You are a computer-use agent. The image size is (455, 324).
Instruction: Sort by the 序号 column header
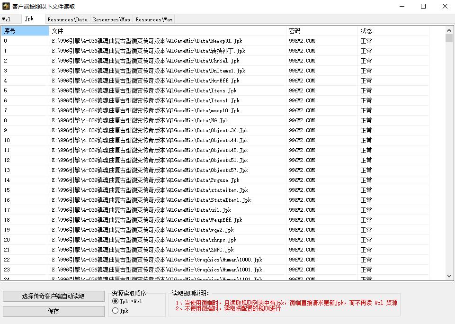pyautogui.click(x=25, y=31)
